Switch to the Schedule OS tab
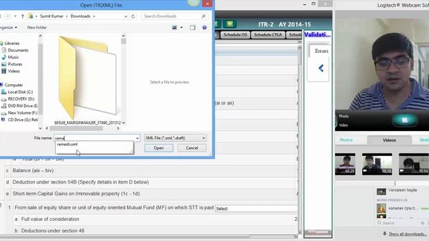Viewport: 429px width, 241px height. [x=235, y=35]
